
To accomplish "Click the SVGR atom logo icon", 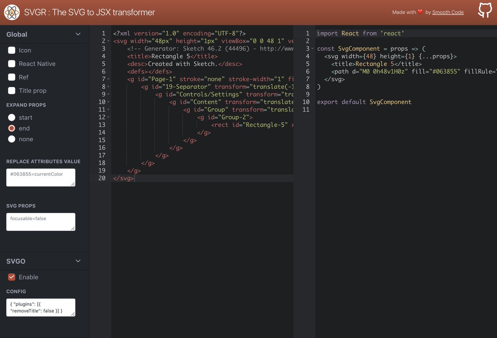I will pos(12,12).
